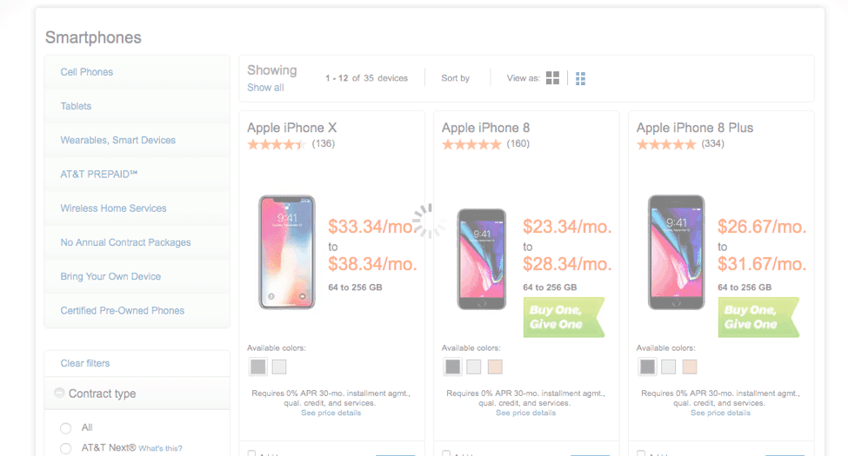Collapse the Contract type filter section
This screenshot has height=456, width=848.
click(x=59, y=393)
